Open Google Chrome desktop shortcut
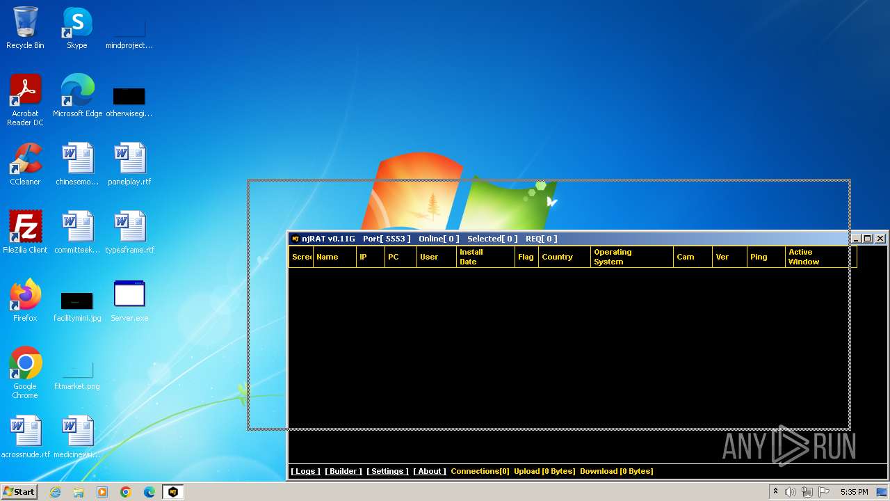 pos(25,373)
